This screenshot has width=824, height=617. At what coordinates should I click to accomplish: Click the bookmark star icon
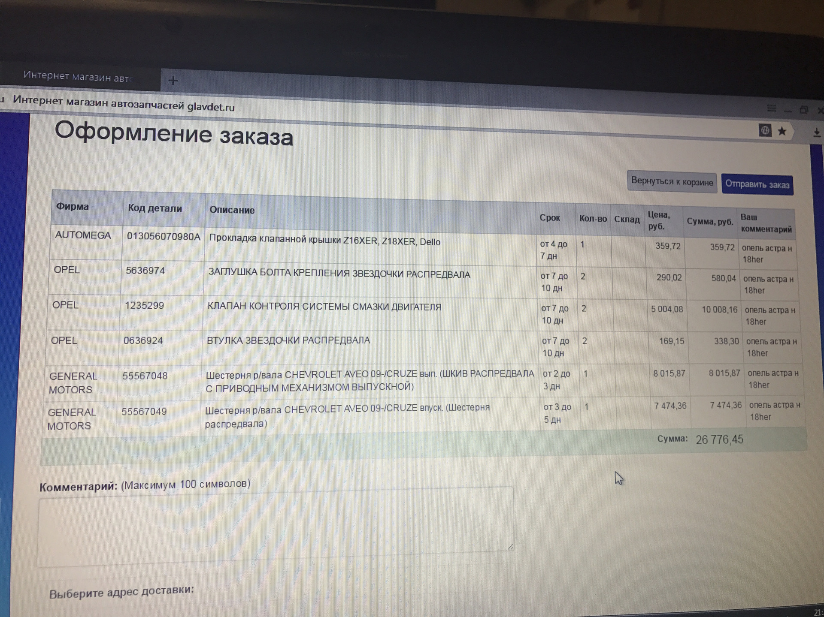(782, 131)
